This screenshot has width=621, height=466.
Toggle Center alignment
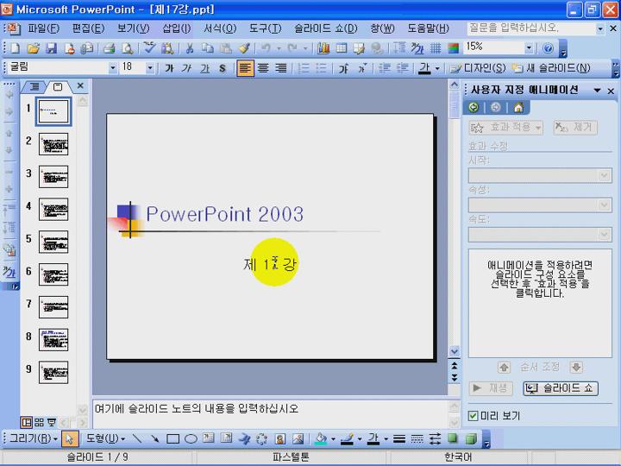(x=263, y=68)
